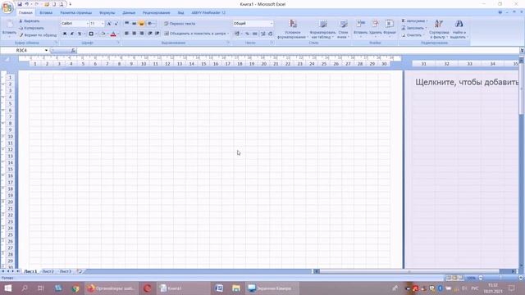Open File Explorer from the taskbar
Screen dimensions: 525x295
point(236,288)
